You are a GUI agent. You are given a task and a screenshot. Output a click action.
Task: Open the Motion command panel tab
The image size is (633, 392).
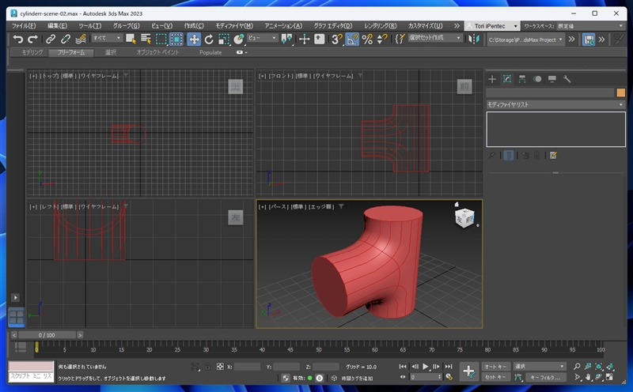tap(537, 79)
